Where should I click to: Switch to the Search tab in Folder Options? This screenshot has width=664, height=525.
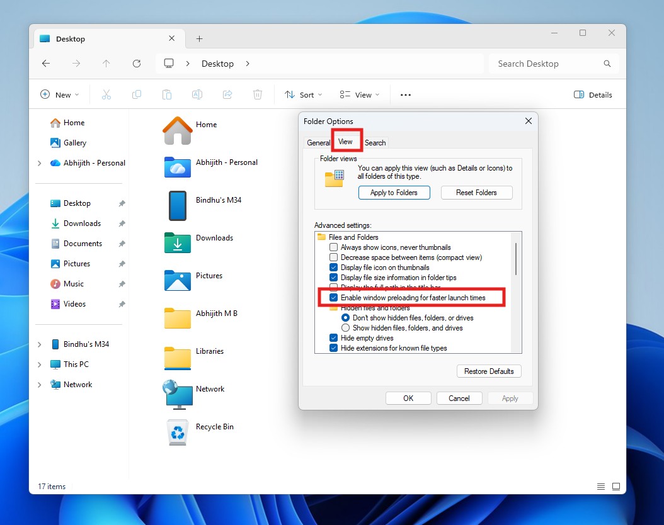pos(375,142)
